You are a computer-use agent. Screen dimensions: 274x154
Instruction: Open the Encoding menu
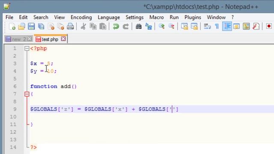(x=81, y=17)
